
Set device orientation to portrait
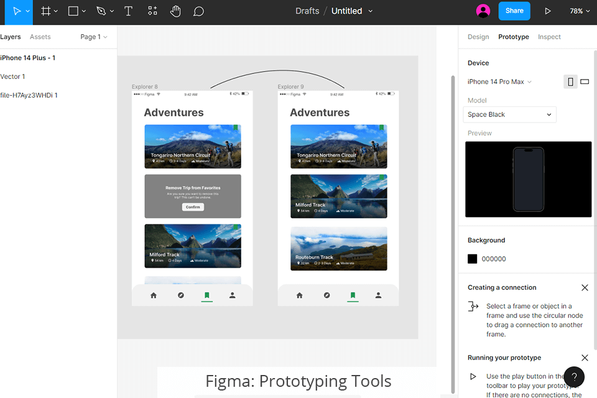pos(570,81)
